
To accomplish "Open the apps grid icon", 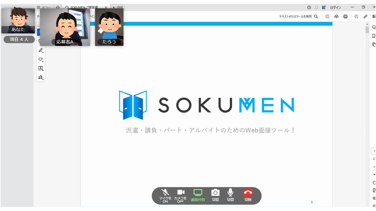I will click(324, 7).
